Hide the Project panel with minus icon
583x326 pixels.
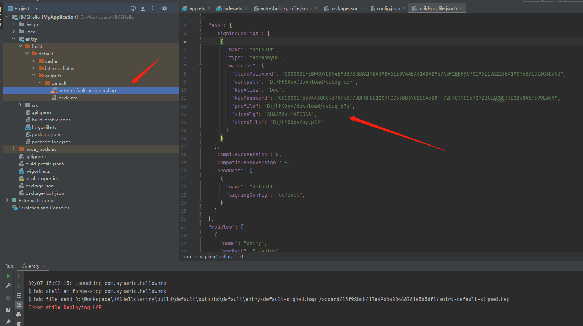pyautogui.click(x=174, y=8)
